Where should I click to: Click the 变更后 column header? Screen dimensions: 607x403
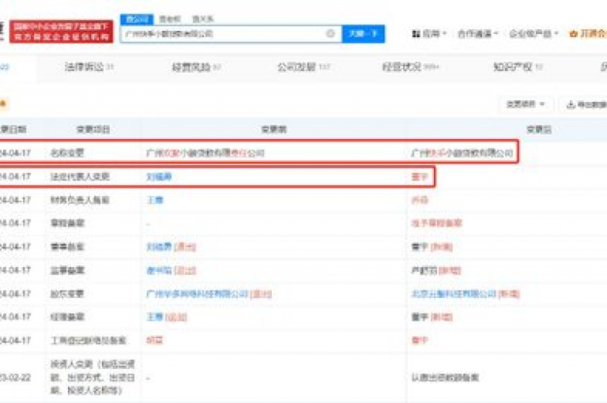click(539, 130)
